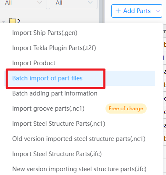Click the Add Parts button
This screenshot has height=175, width=166.
(x=133, y=11)
